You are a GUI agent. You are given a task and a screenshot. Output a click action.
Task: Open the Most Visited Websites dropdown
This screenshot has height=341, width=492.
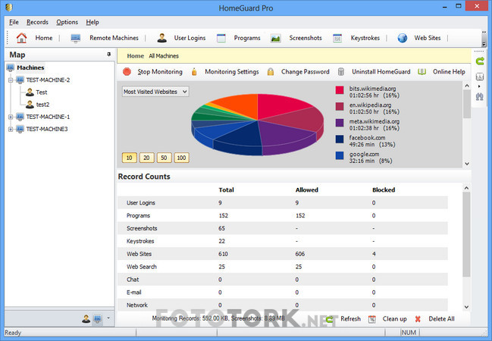[x=155, y=92]
